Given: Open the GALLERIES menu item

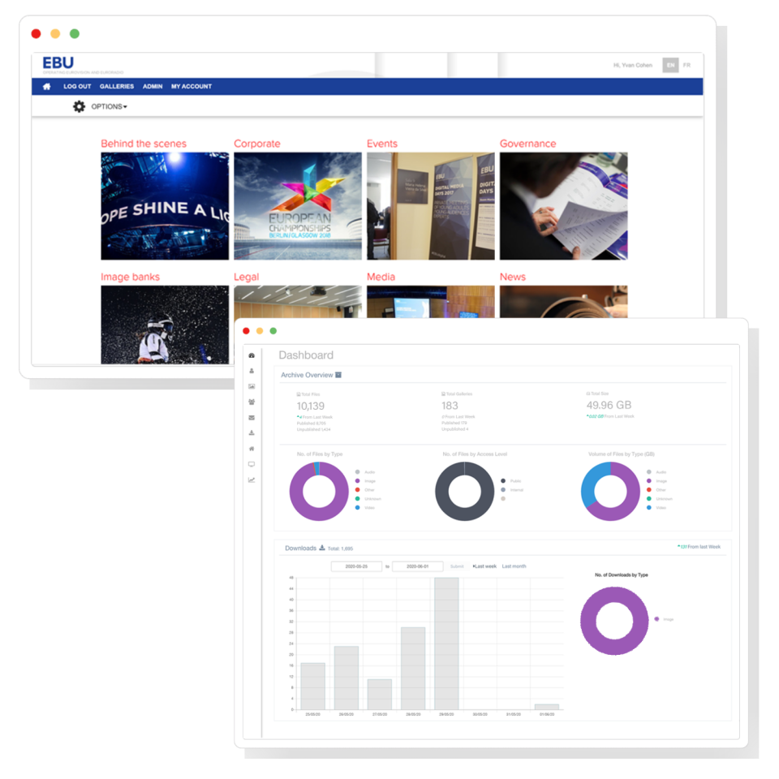Looking at the screenshot, I should [116, 86].
